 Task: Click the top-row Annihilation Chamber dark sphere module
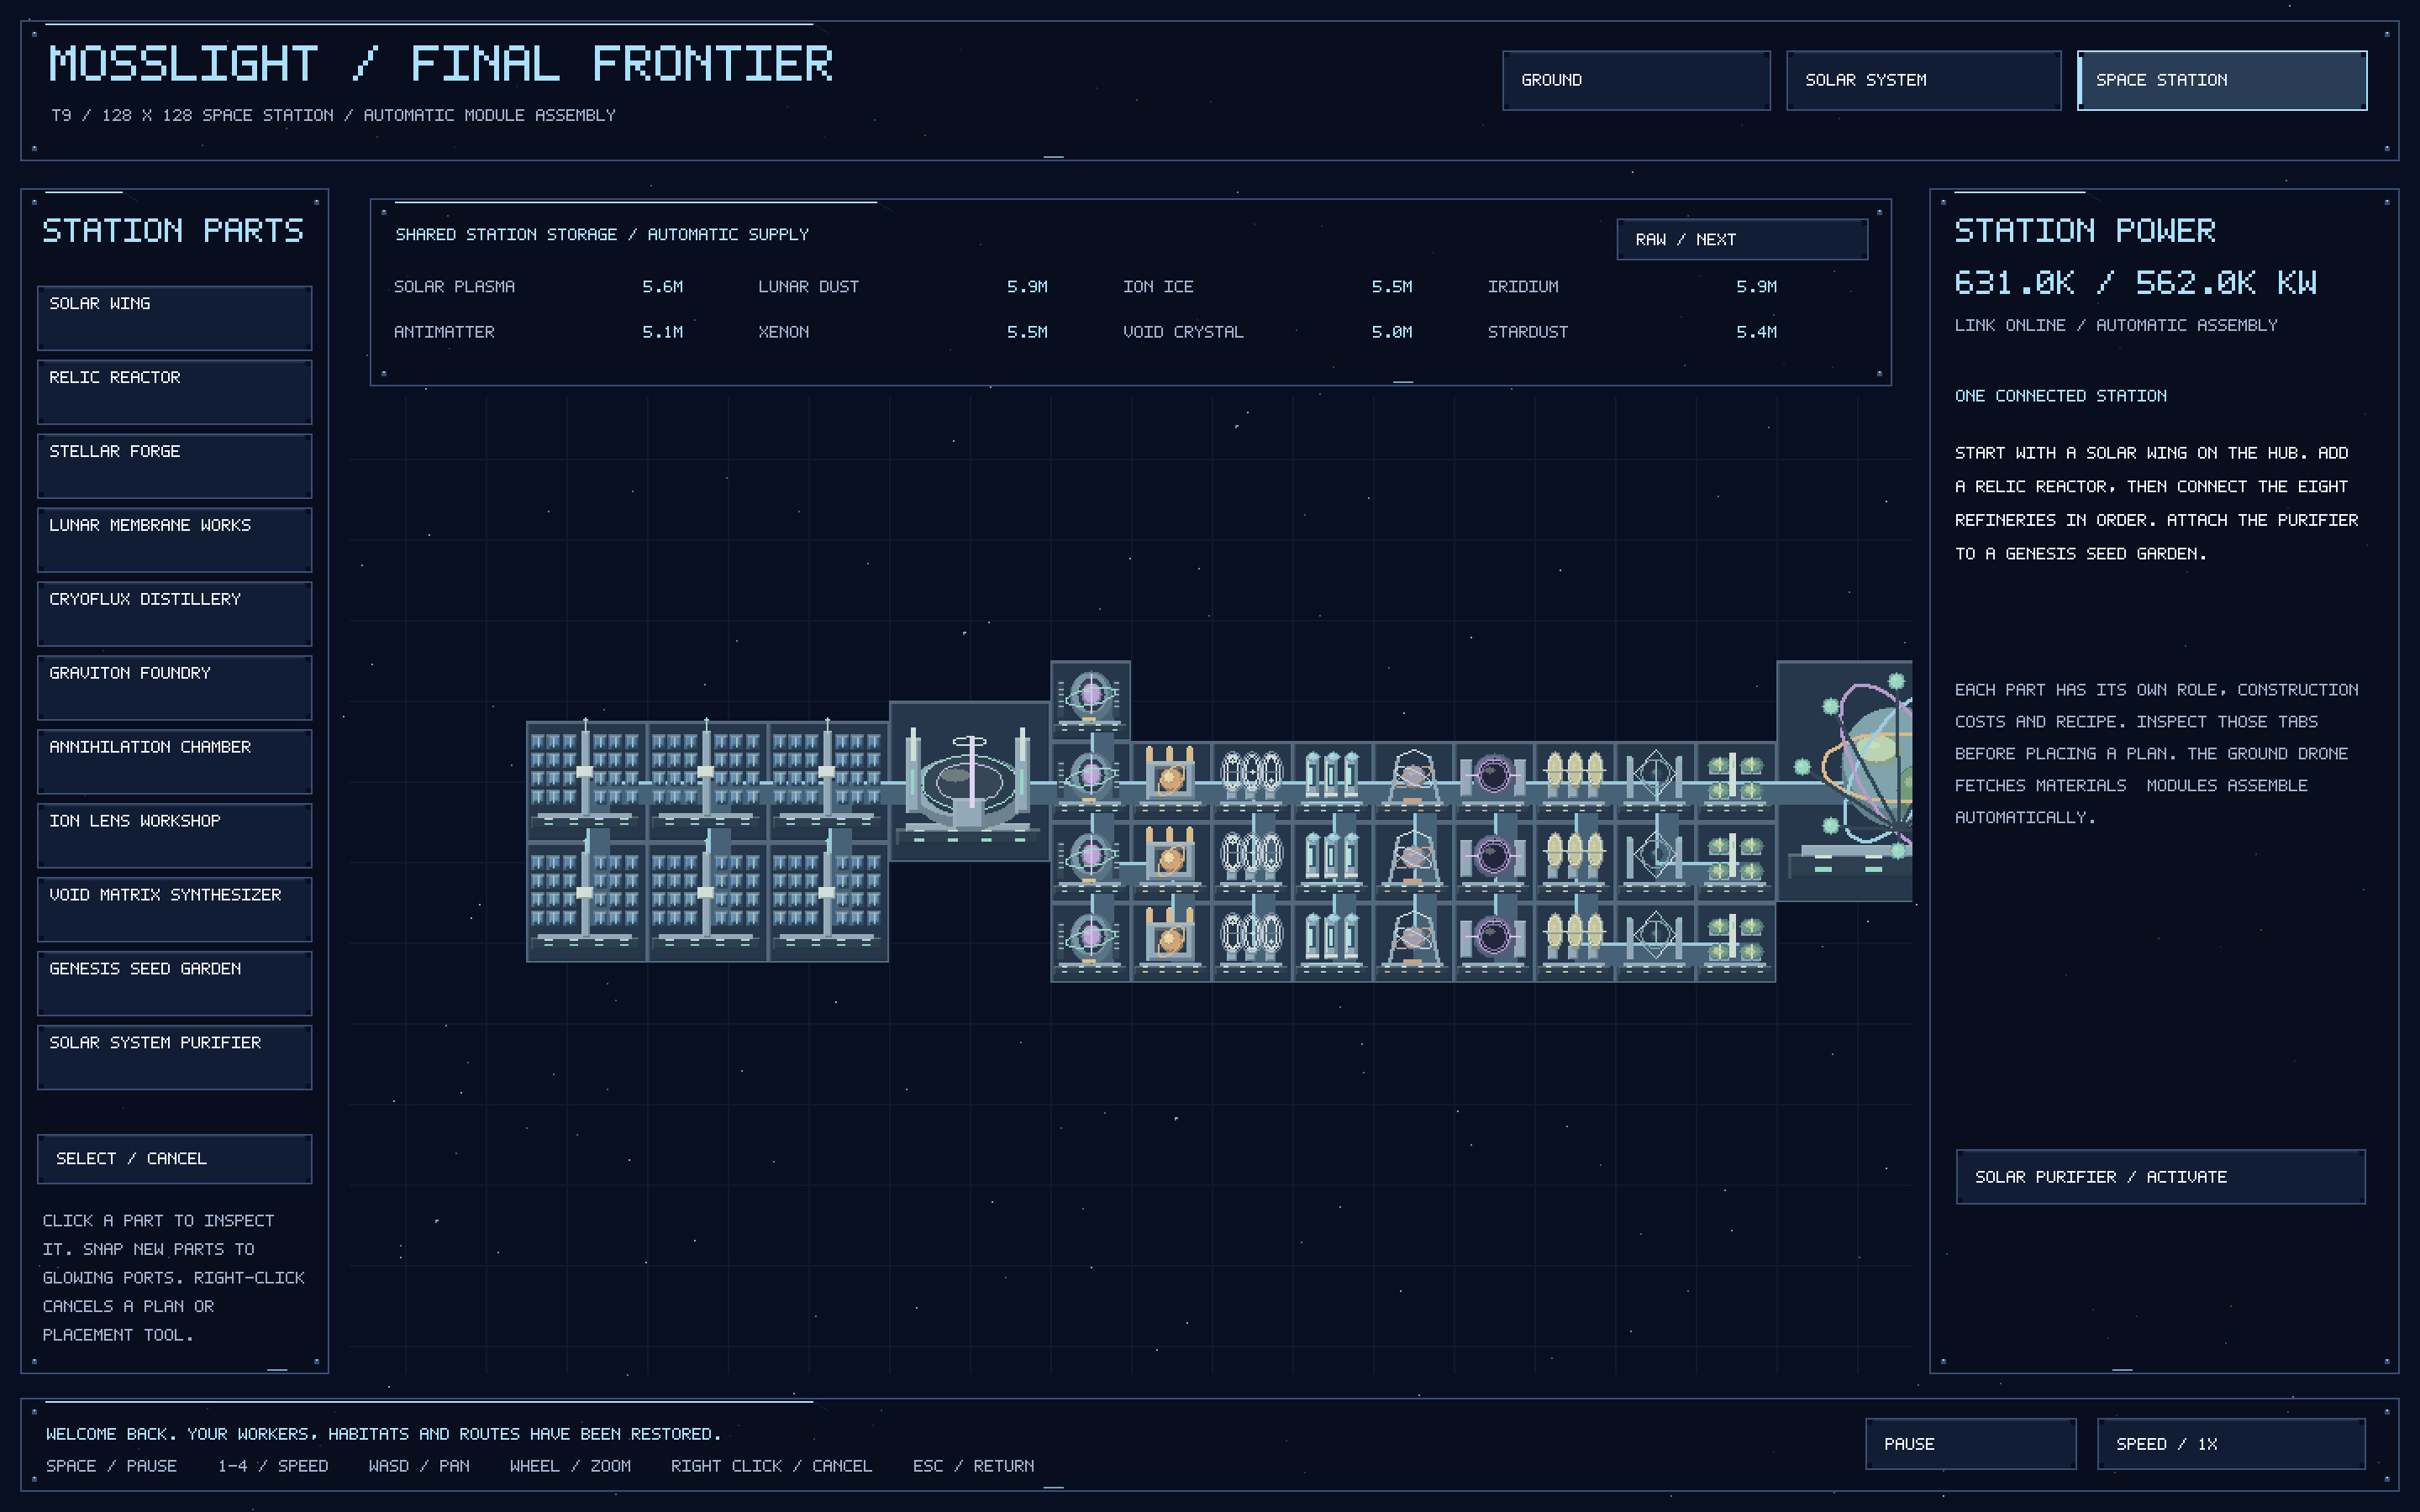click(x=1494, y=781)
